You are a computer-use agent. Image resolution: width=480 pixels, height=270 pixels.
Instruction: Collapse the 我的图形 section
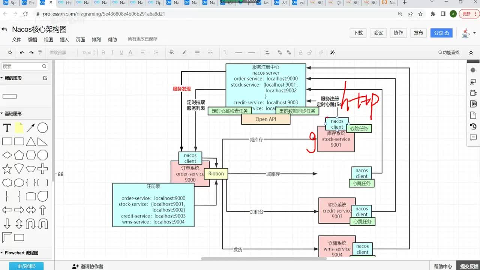click(x=2, y=78)
